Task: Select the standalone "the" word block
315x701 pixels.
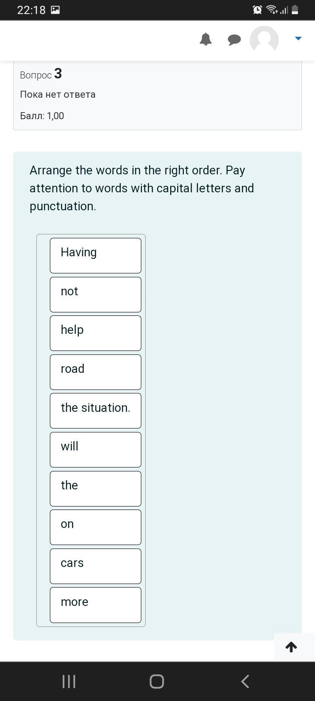Action: point(95,489)
